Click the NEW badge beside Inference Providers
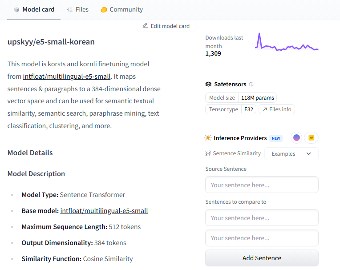340x270 pixels. 276,138
